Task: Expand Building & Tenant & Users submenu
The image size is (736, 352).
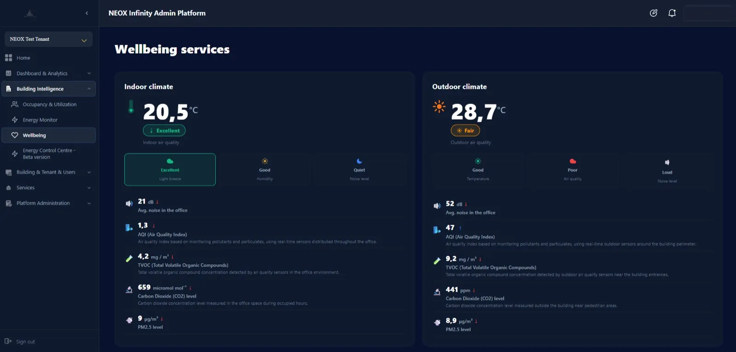Action: pyautogui.click(x=89, y=172)
